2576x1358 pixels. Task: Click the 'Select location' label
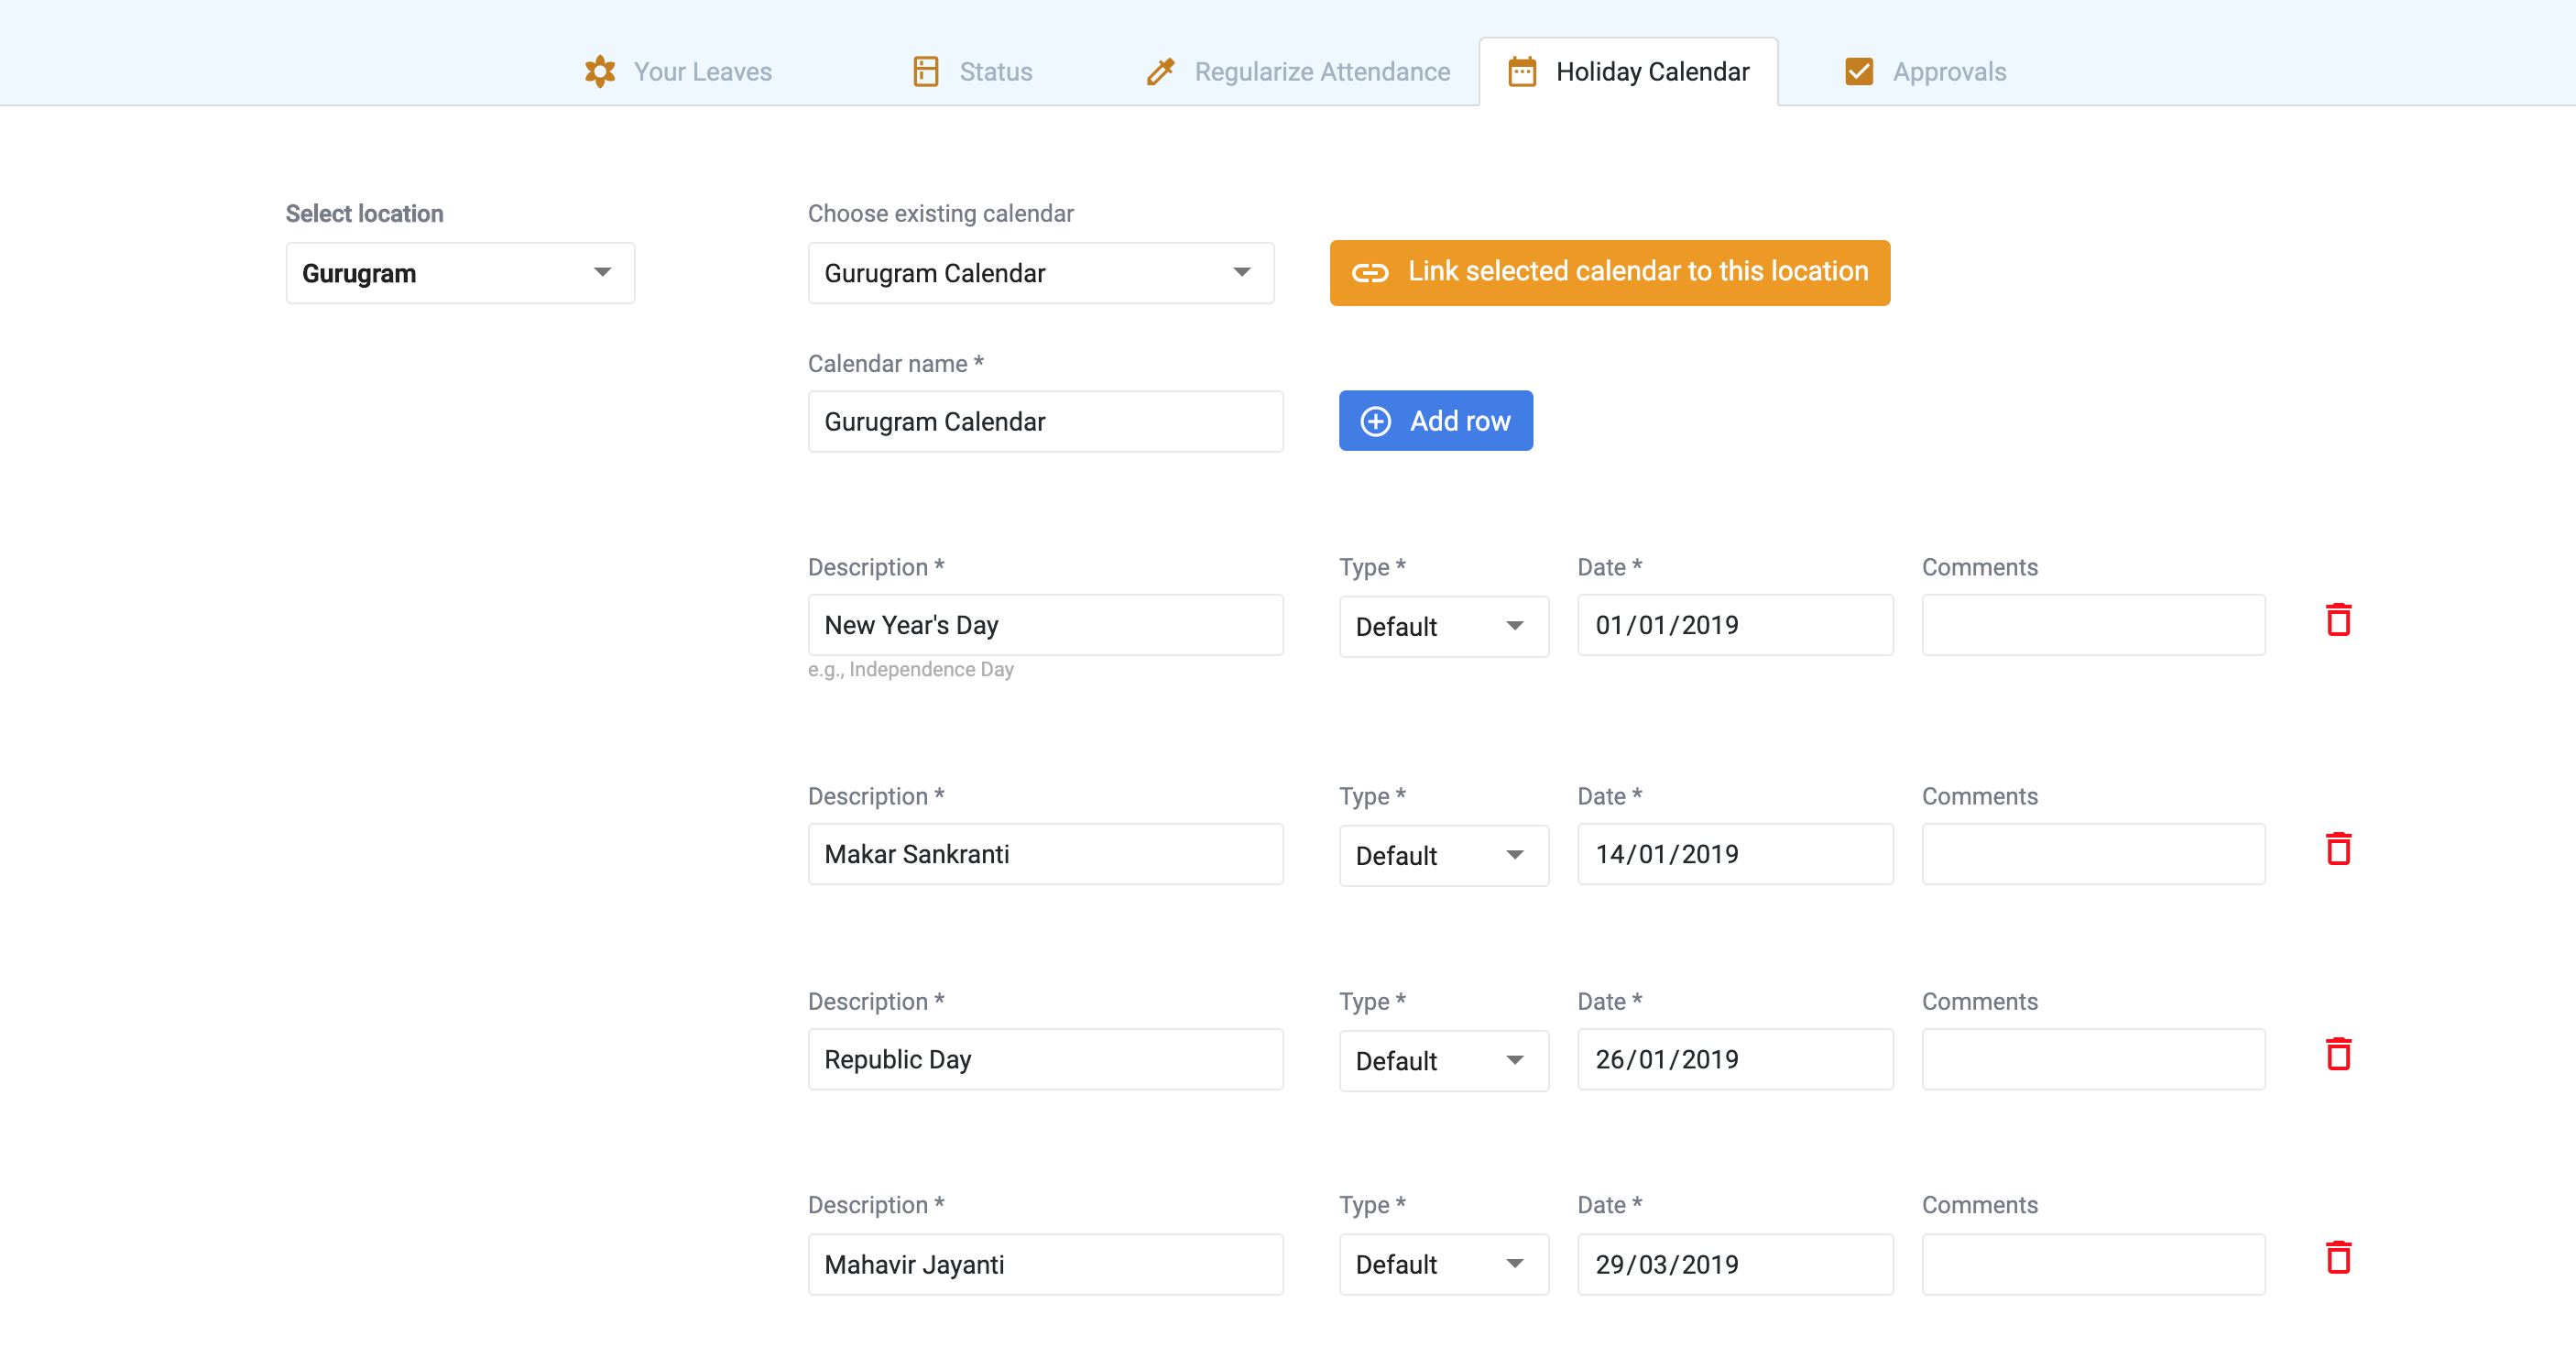pyautogui.click(x=364, y=213)
